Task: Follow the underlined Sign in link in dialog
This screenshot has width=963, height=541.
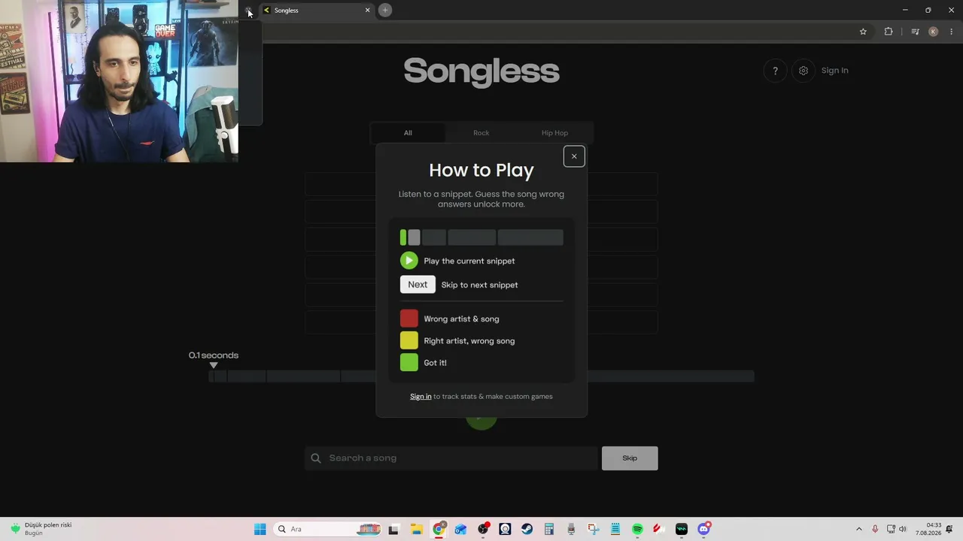Action: pos(421,397)
